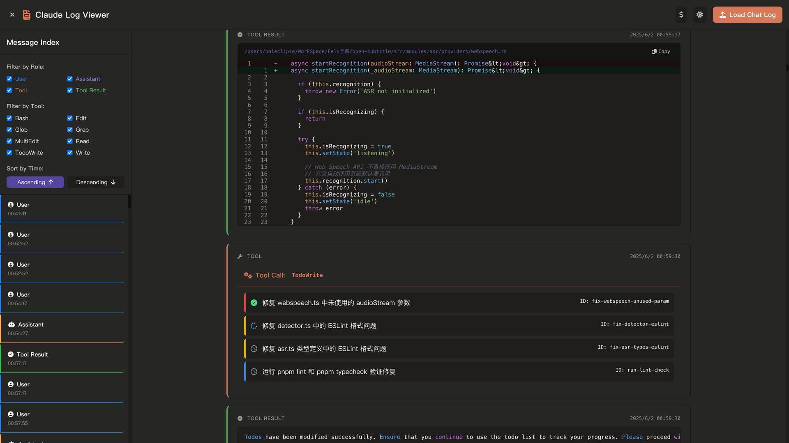
Task: Click the message index list scrollbar
Action: (x=129, y=201)
